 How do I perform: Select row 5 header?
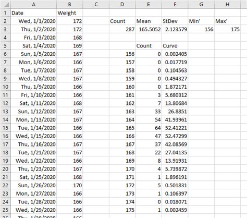5,45
